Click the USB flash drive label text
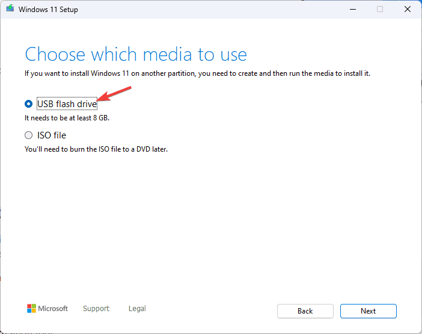The height and width of the screenshot is (334, 422). pos(67,104)
